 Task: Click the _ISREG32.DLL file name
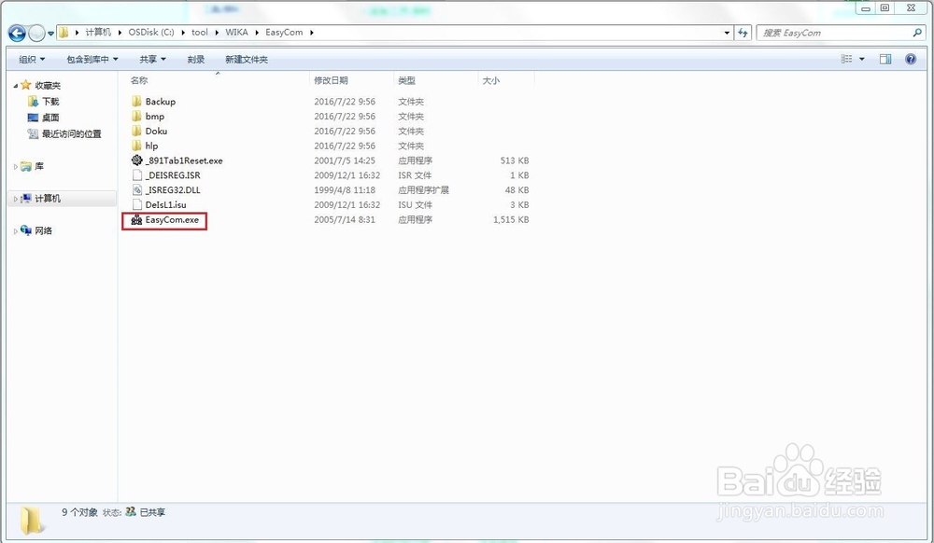173,190
